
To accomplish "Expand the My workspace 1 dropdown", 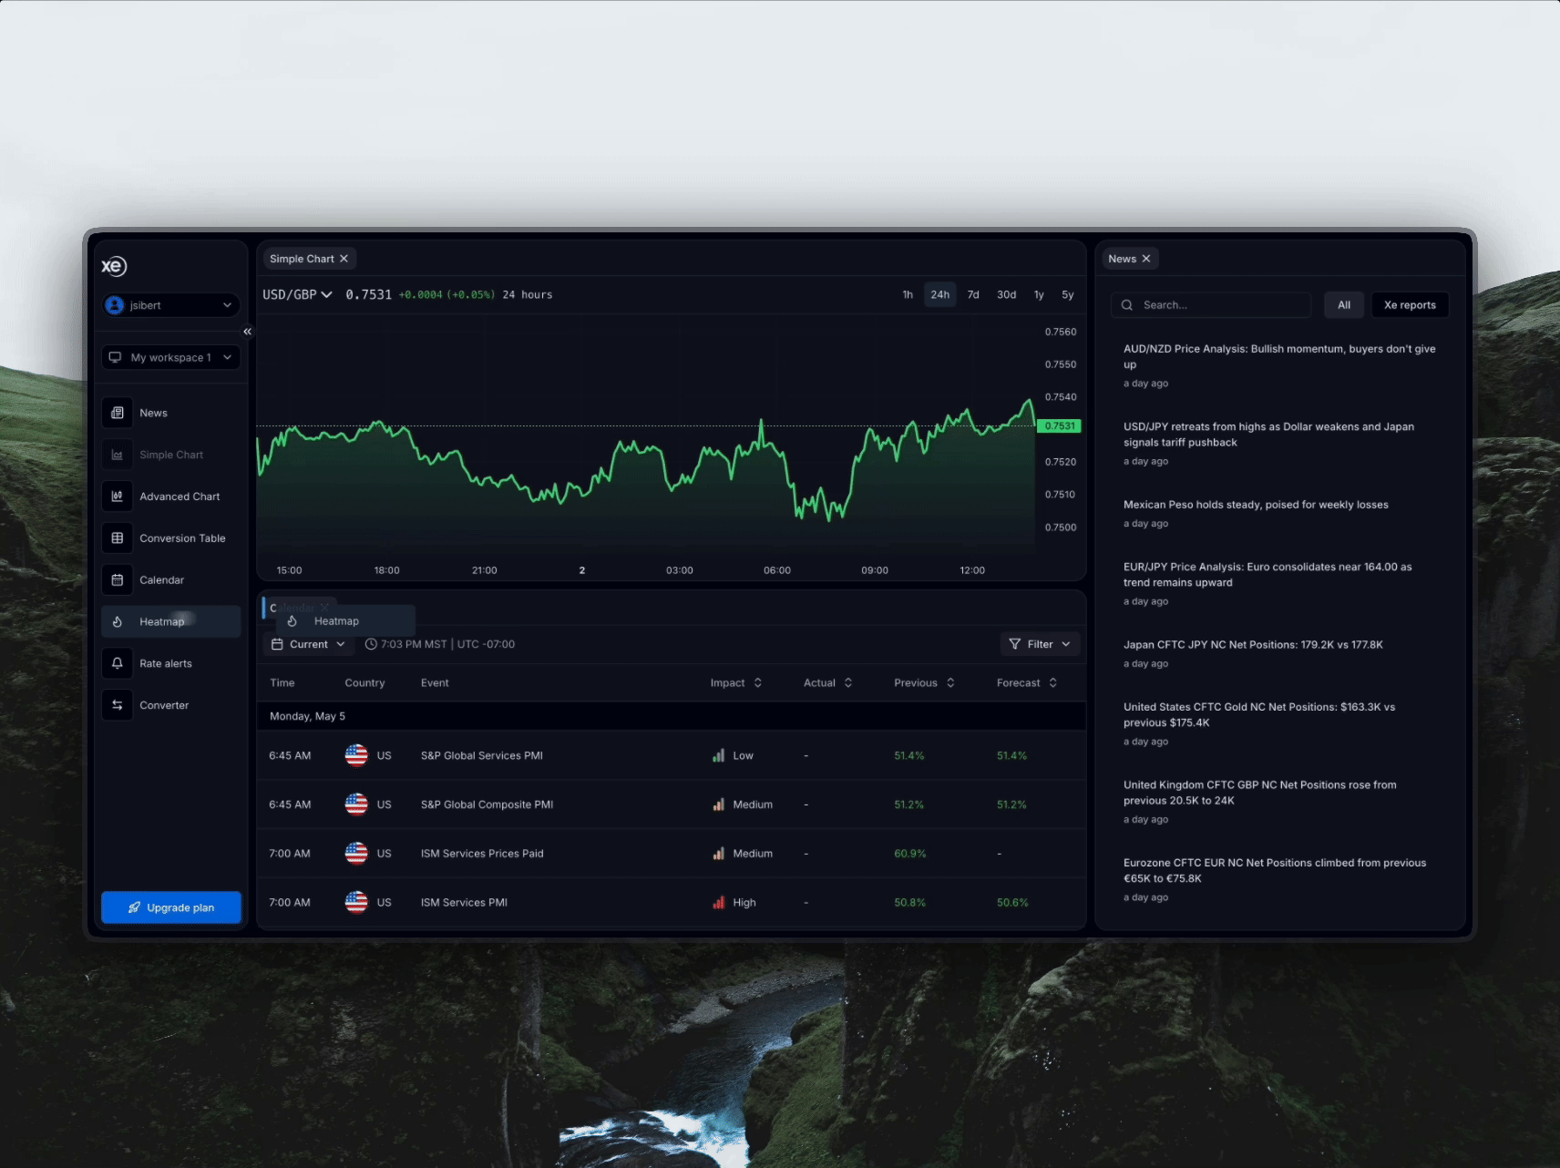I will [170, 356].
